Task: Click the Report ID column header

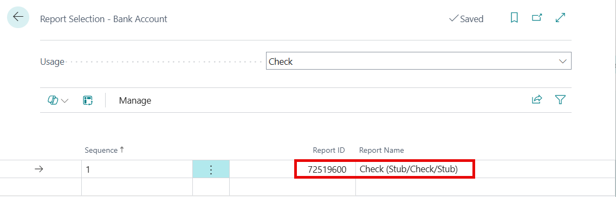Action: pos(329,151)
